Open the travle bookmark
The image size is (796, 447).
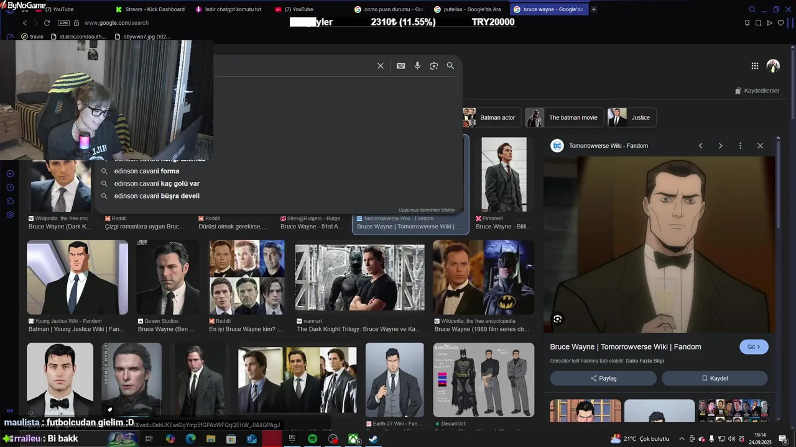32,37
